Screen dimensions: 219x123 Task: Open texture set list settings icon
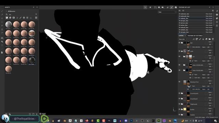coord(213,11)
